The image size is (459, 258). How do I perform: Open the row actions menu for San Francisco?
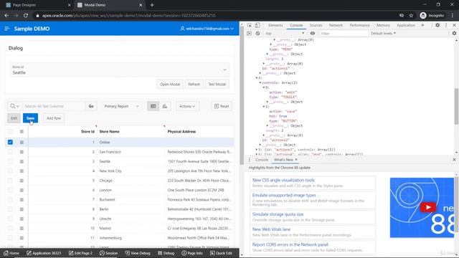pos(22,152)
